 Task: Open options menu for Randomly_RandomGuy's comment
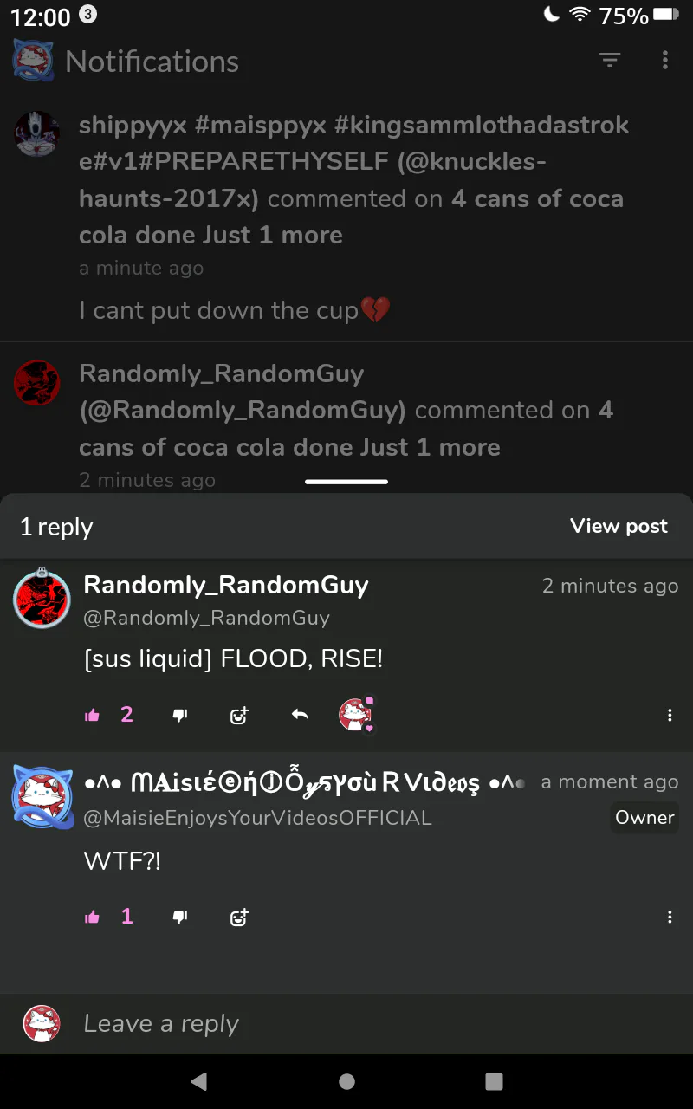click(670, 716)
